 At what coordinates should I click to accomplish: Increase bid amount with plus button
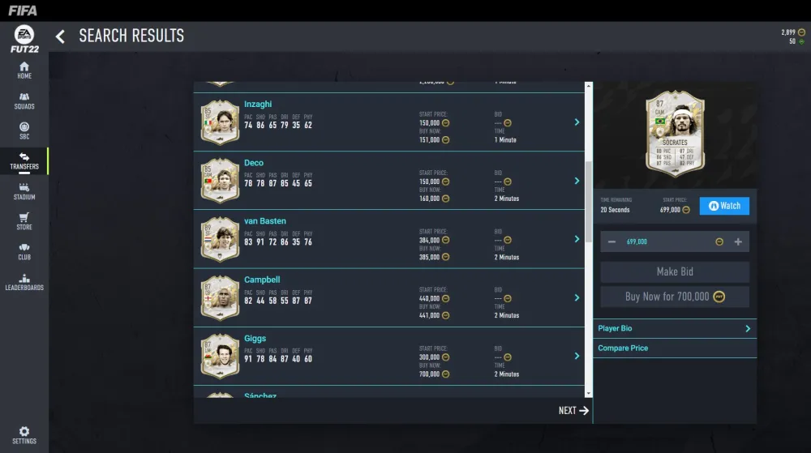coord(738,241)
